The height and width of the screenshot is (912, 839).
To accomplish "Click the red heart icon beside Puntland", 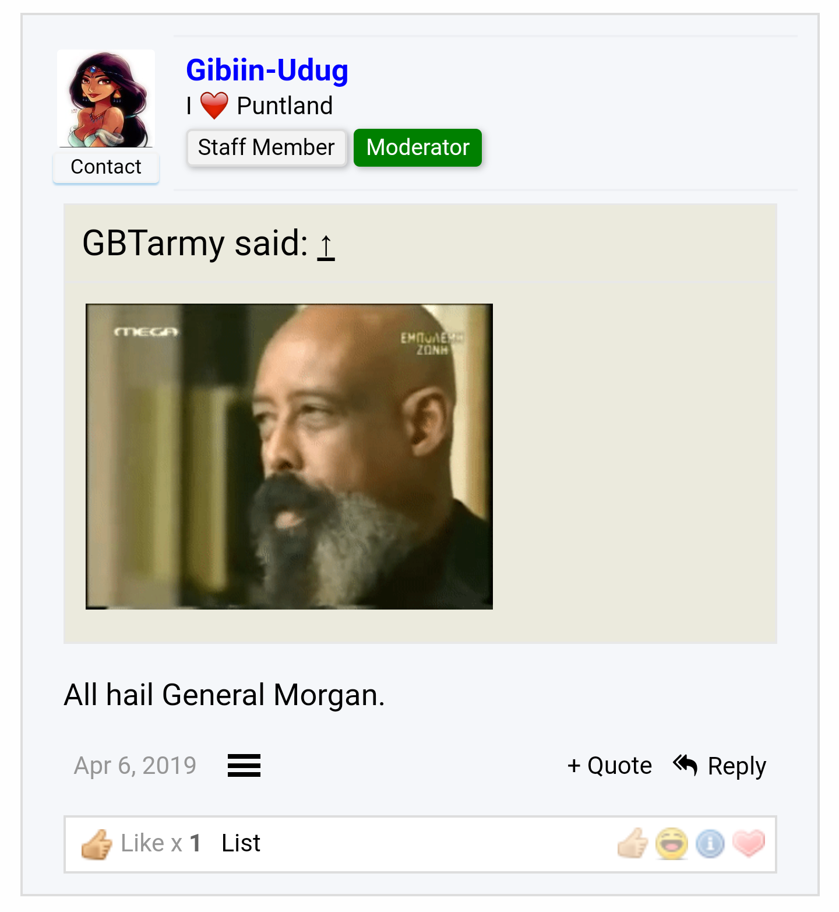I will pos(214,105).
